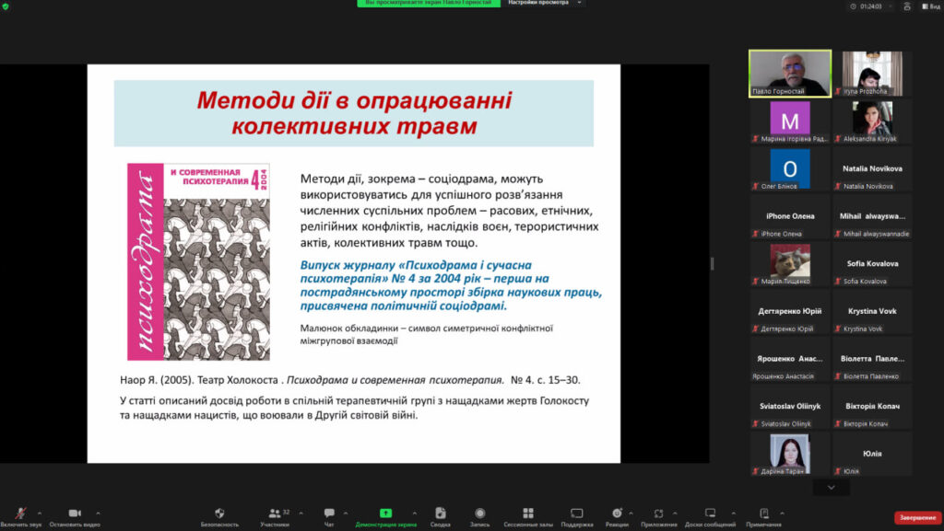Expand audio options arrow next to microphone

[x=40, y=513]
